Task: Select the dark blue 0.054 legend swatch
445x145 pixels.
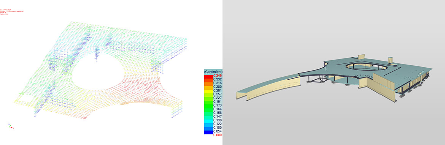Action: pos(208,131)
